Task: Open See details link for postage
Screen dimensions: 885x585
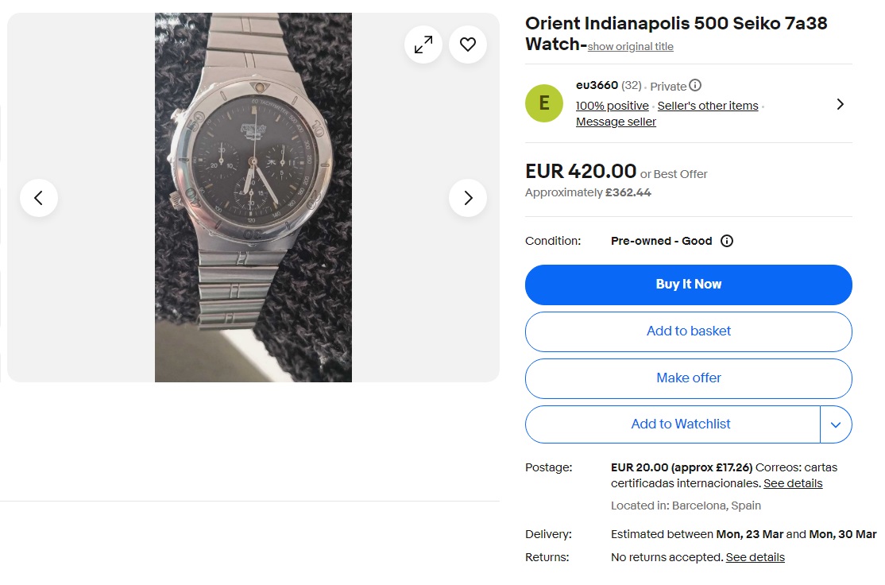Action: pos(792,482)
